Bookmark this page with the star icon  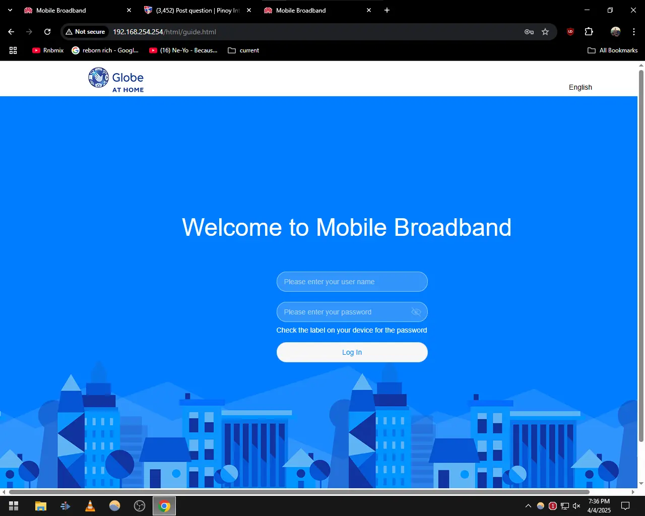[x=545, y=32]
